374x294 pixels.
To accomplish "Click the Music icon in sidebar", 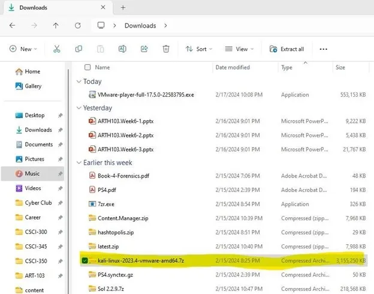I will click(19, 173).
